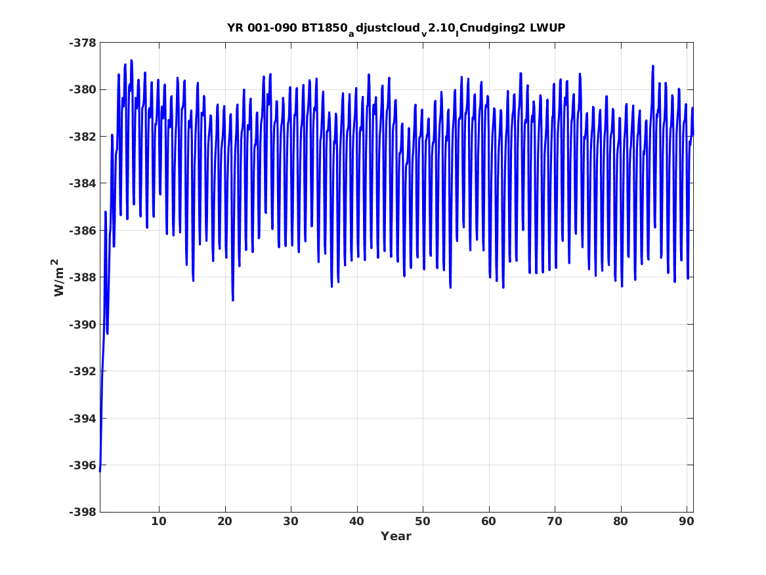Click the -378 y-axis tick label
The width and height of the screenshot is (766, 575).
83,43
